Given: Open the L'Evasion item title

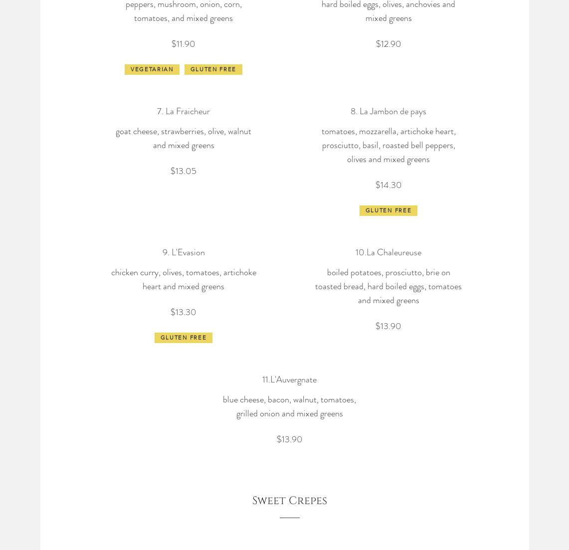Looking at the screenshot, I should pos(183,252).
